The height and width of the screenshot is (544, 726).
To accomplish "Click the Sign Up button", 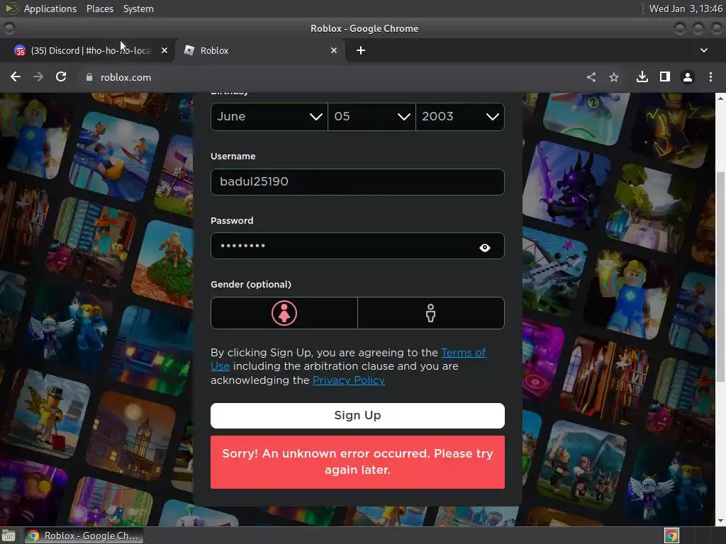I will pyautogui.click(x=357, y=415).
